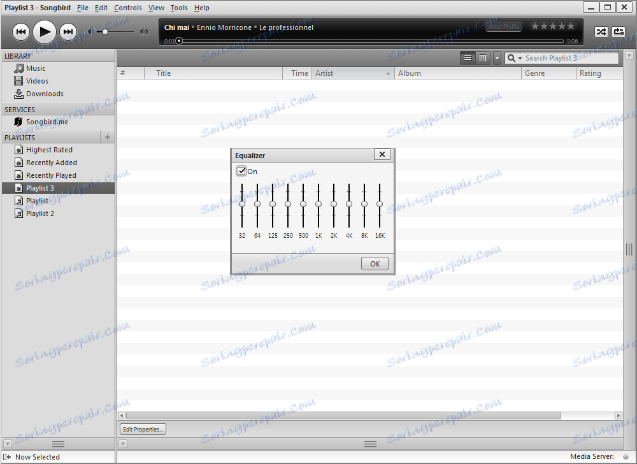Open the Controls menu

click(x=127, y=8)
